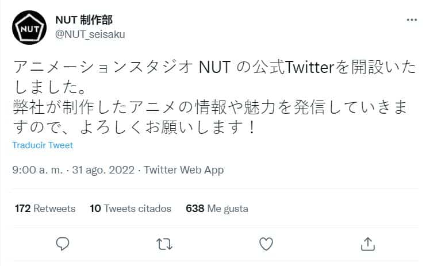View the 638 Me gusta list

click(217, 209)
